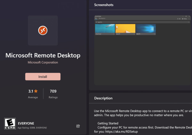Click the Average label under the rating
Screen dimensions: 192x135
click(x=33, y=97)
